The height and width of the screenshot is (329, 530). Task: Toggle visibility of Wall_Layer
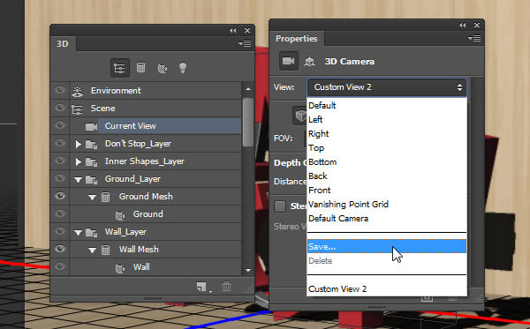pyautogui.click(x=60, y=231)
